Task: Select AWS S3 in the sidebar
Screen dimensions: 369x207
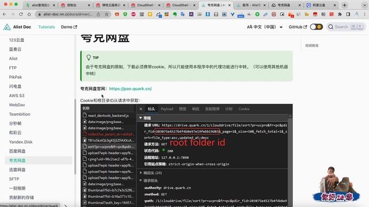Action: point(17,95)
